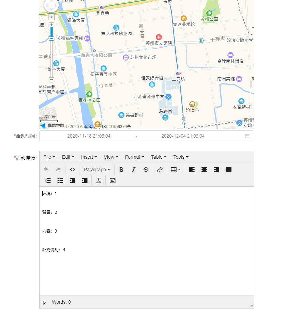Toggle bold formatting

[121, 170]
